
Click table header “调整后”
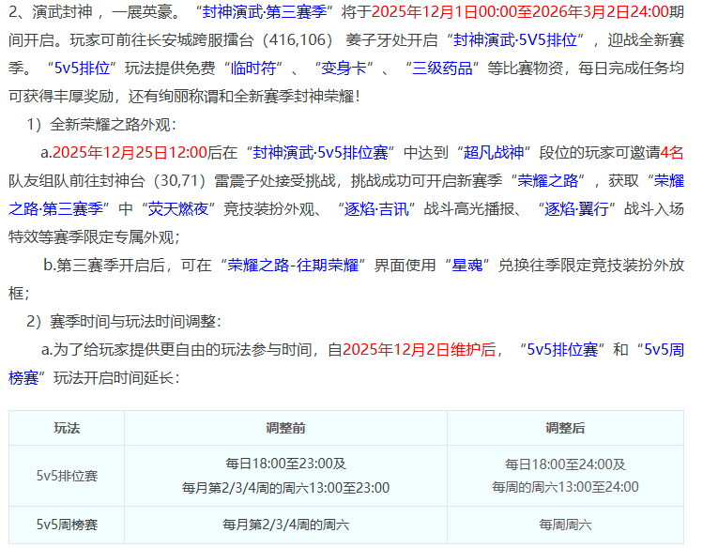565,428
